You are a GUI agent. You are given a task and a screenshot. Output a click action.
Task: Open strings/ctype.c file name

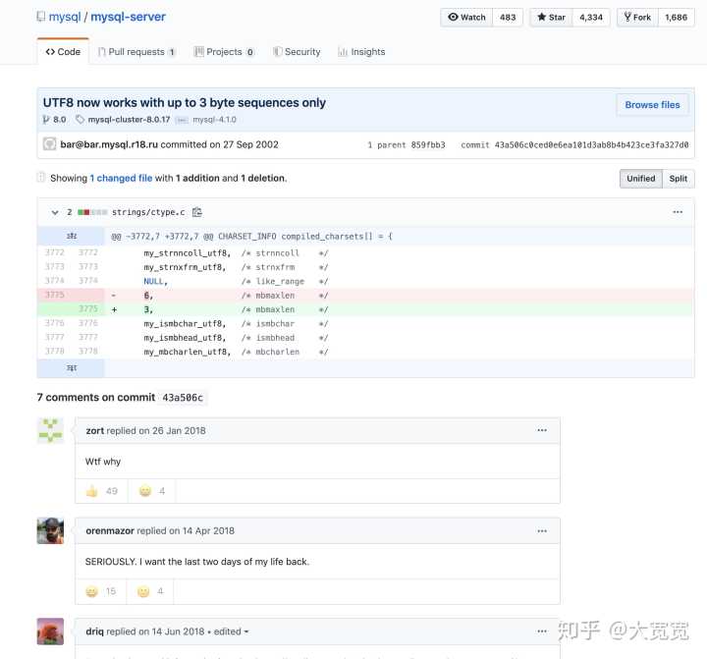tap(148, 212)
